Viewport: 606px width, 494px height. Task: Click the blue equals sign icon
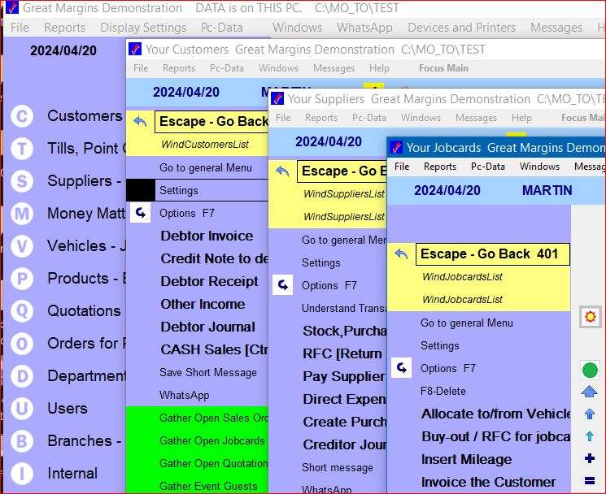[x=590, y=481]
